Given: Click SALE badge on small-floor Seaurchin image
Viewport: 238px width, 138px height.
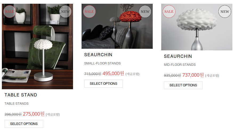Looking at the screenshot, I should click(x=89, y=11).
